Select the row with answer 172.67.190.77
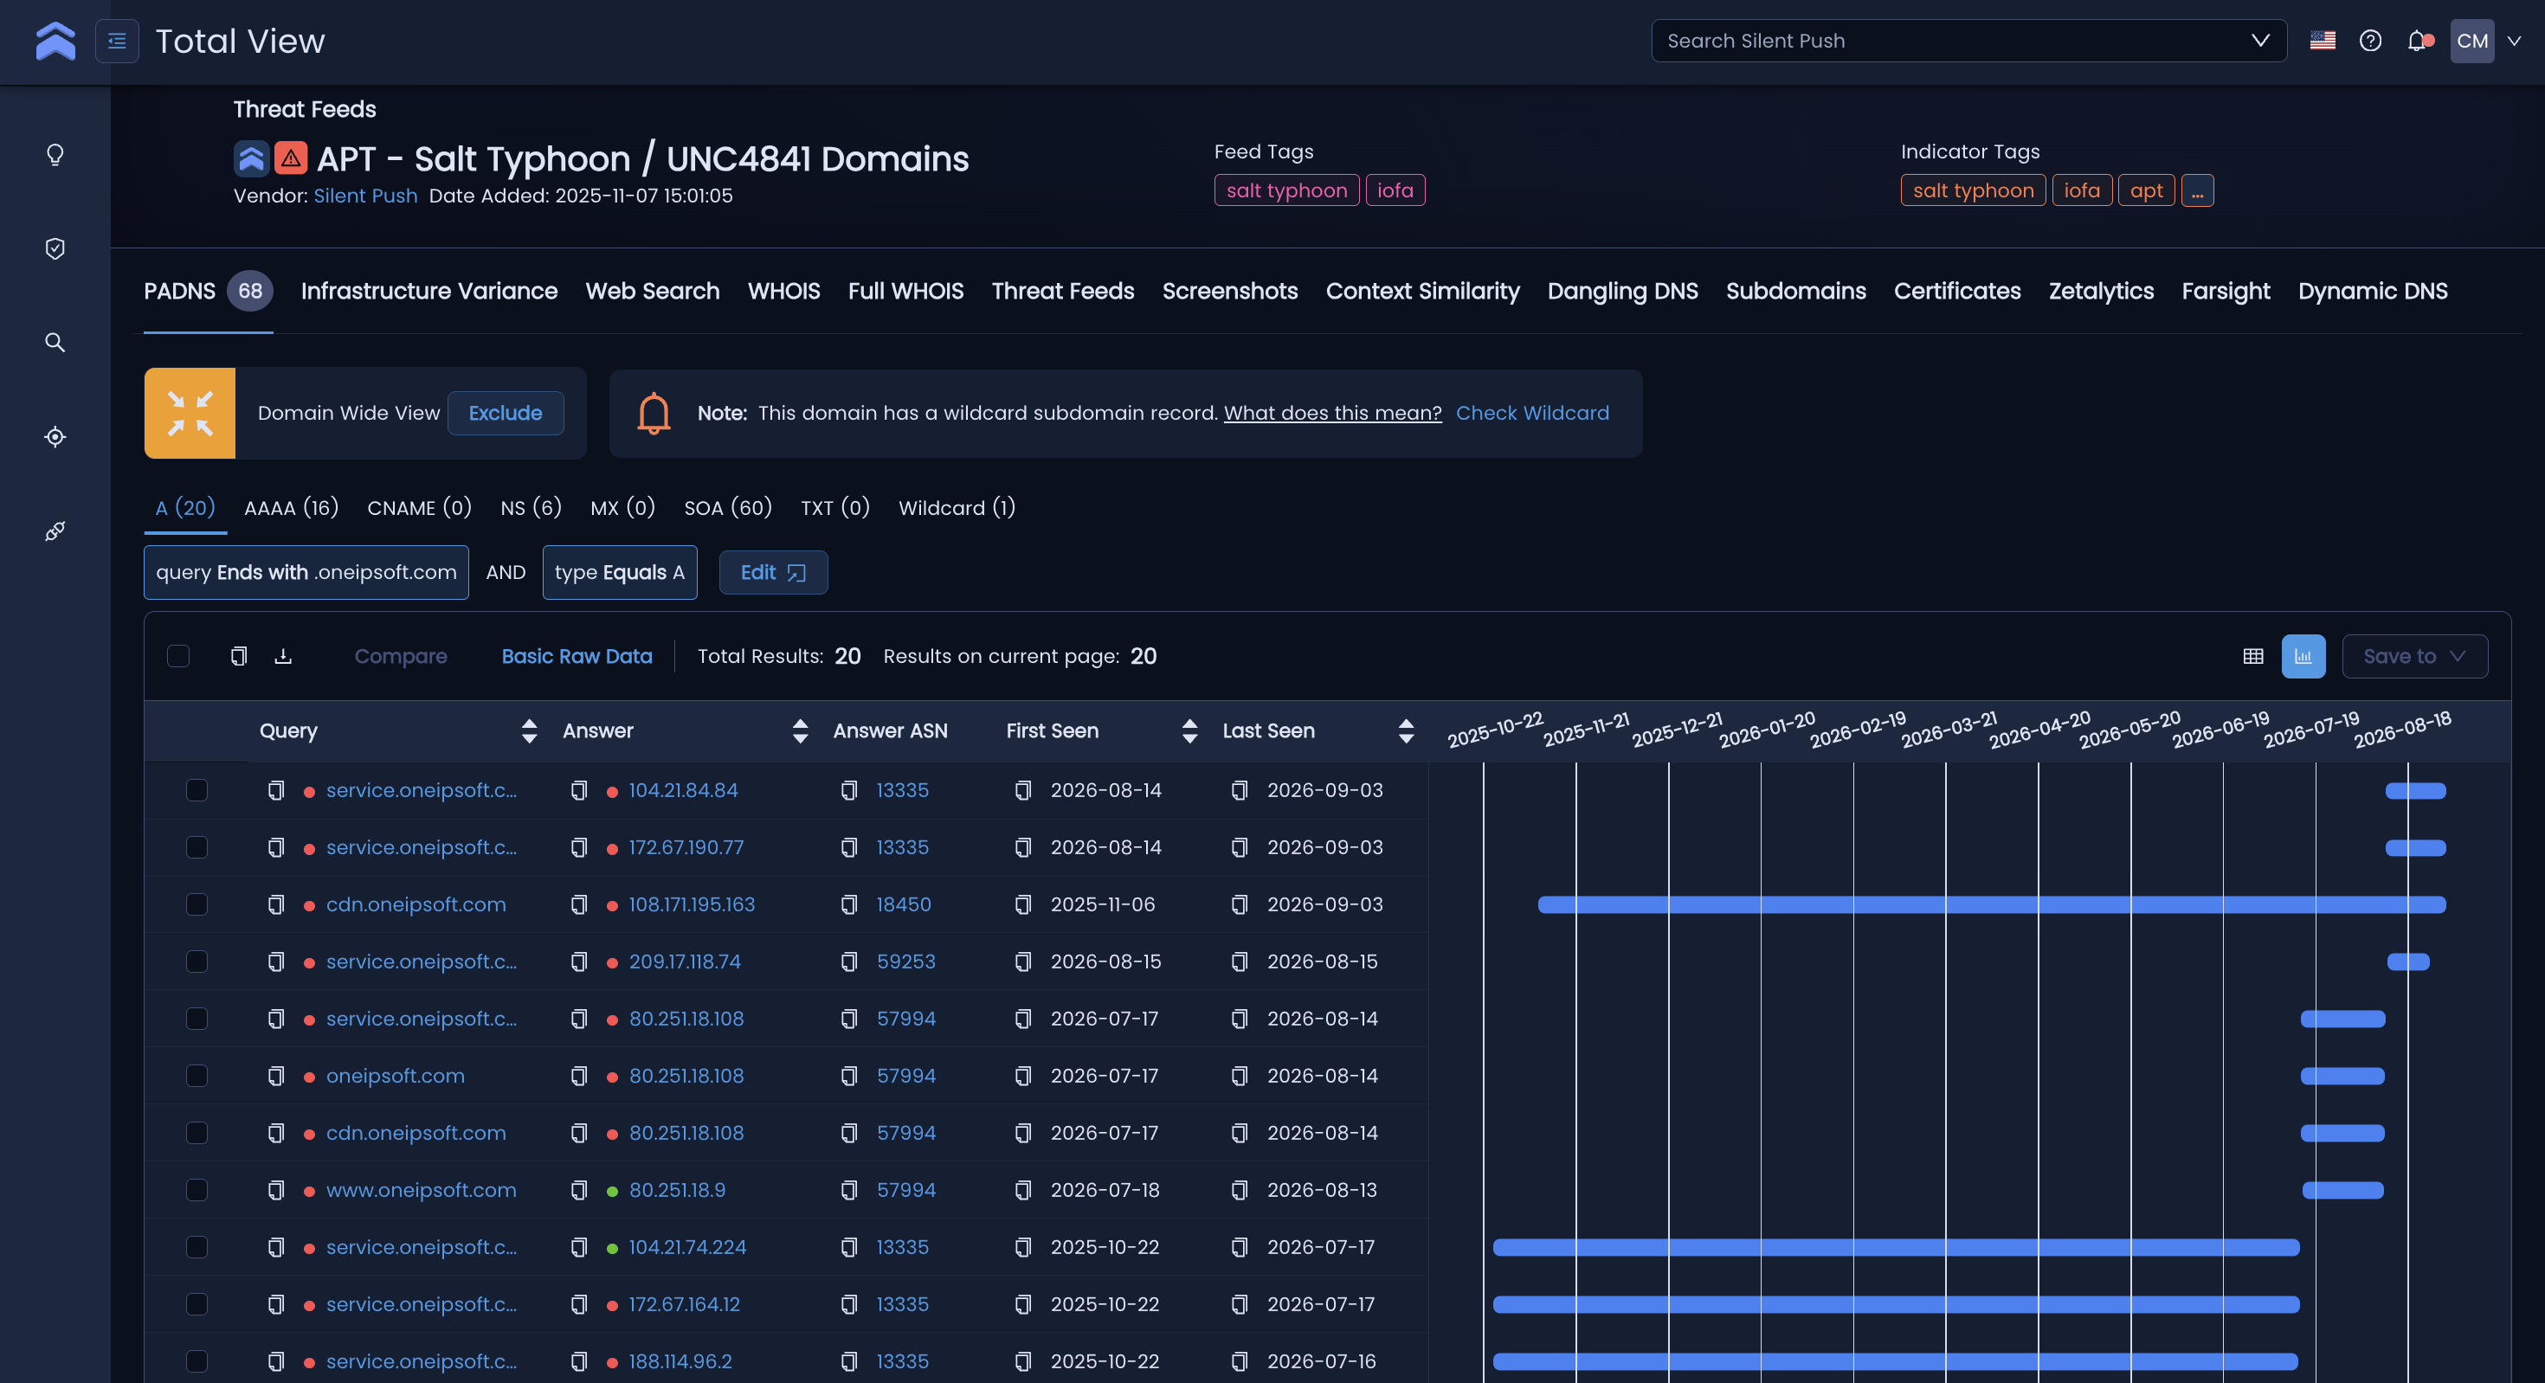The image size is (2545, 1383). pos(197,847)
